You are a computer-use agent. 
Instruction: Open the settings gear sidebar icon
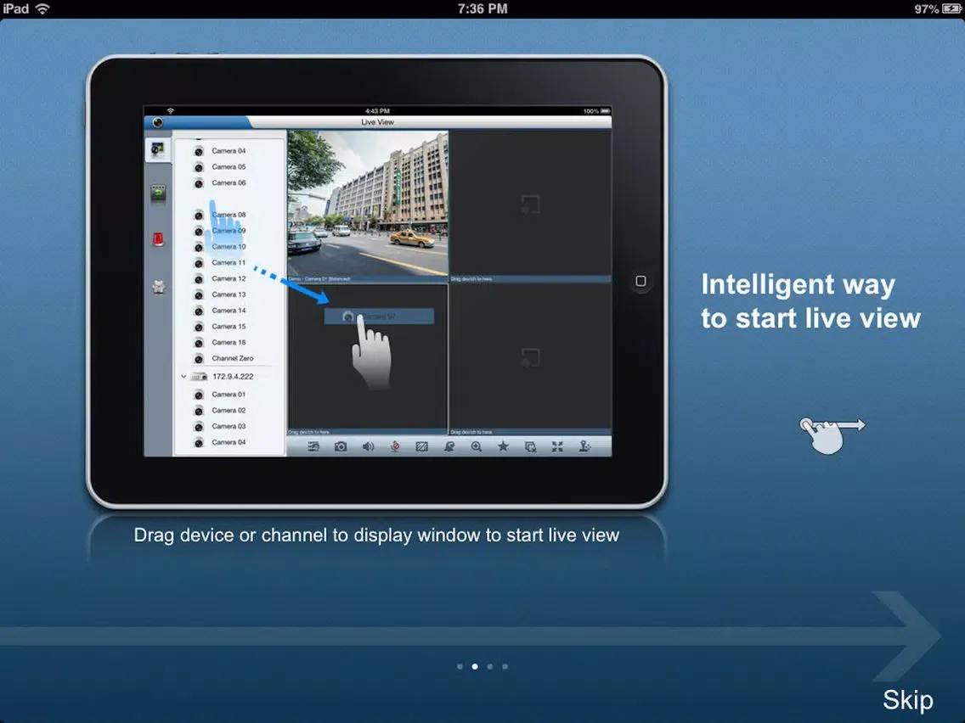click(x=158, y=287)
